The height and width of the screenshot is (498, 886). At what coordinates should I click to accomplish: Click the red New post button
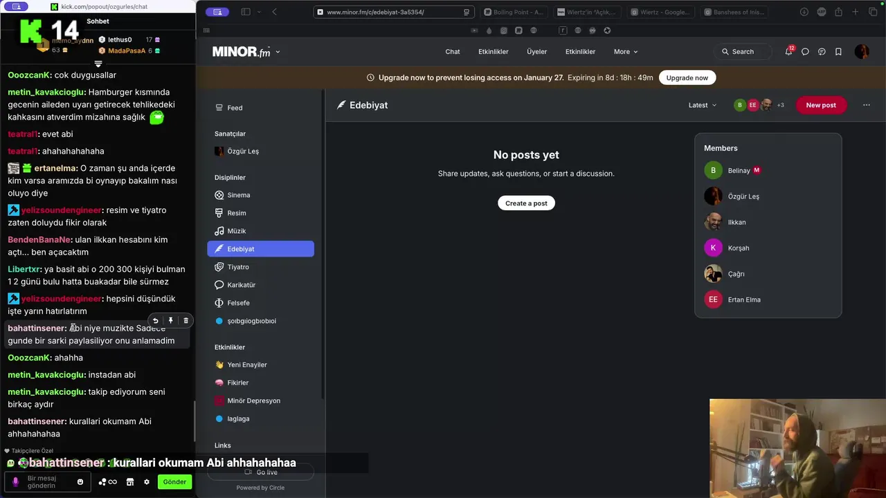(821, 105)
